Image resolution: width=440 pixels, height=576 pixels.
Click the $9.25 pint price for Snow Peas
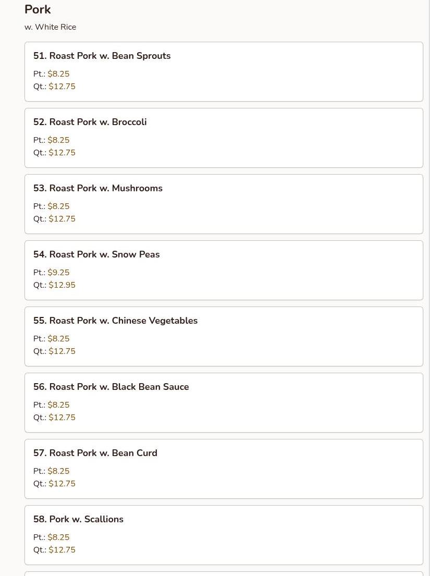[x=58, y=273]
